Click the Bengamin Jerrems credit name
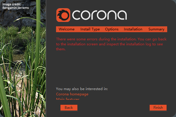 tap(16, 8)
